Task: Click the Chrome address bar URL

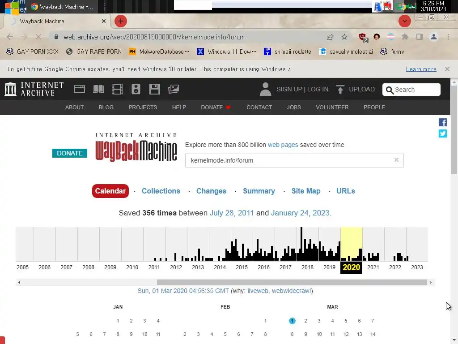Action: click(154, 37)
